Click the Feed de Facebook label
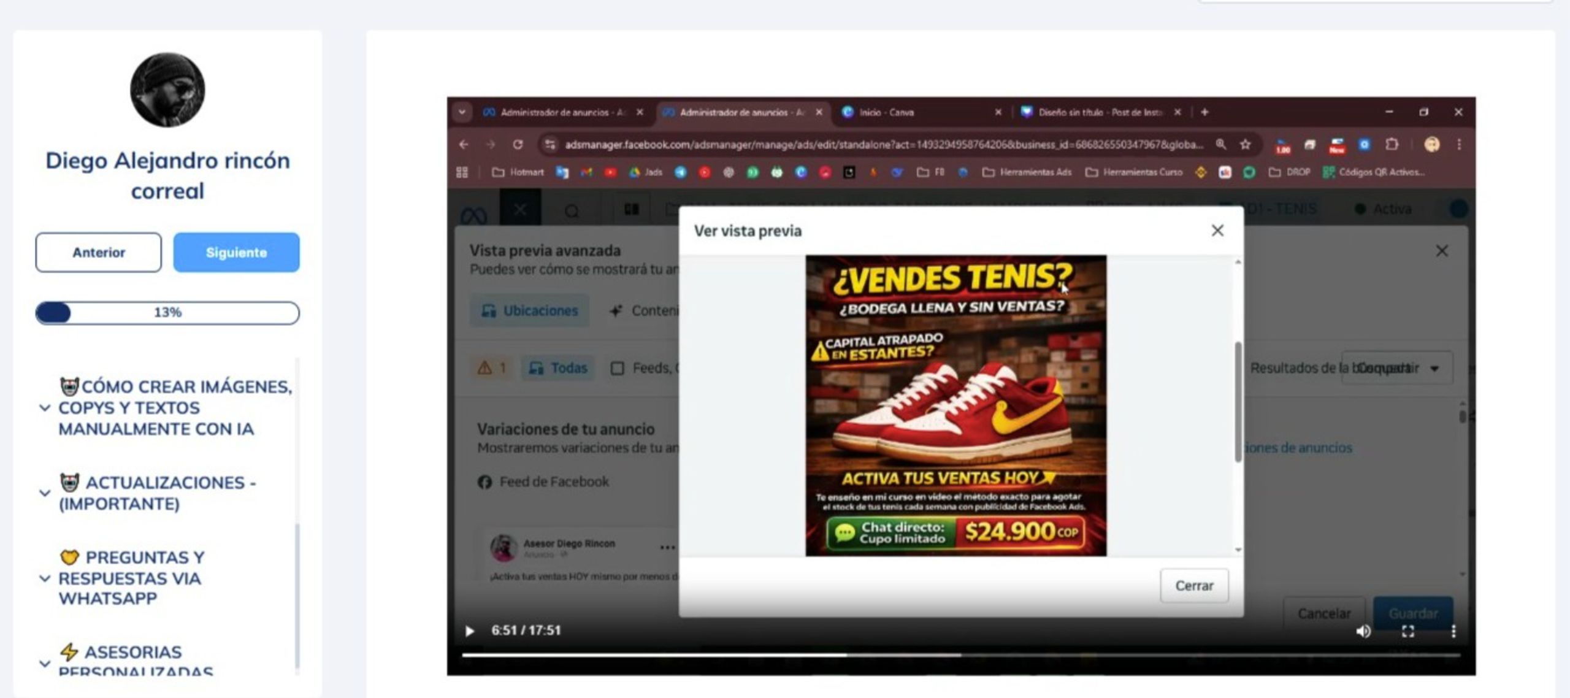 554,482
